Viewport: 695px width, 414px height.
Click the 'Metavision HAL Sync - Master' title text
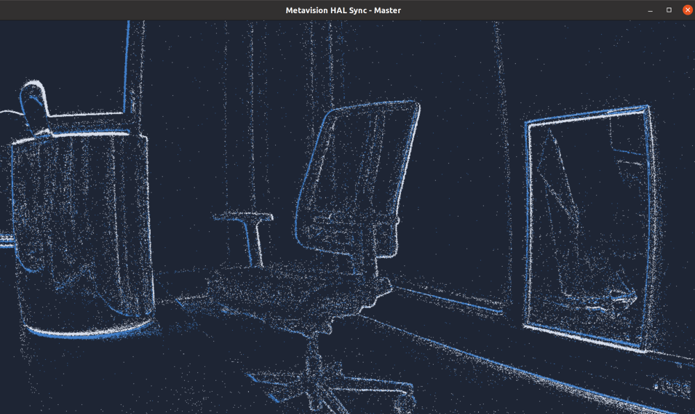pyautogui.click(x=343, y=10)
